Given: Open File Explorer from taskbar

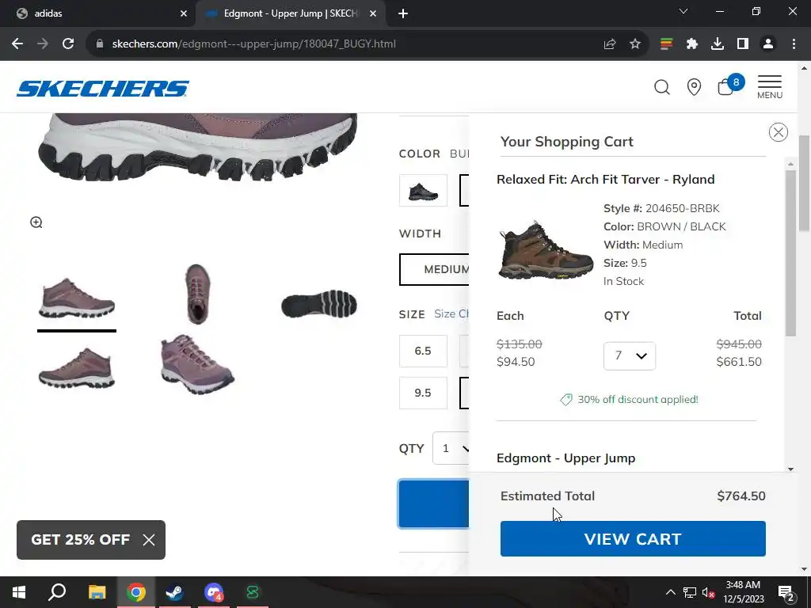Looking at the screenshot, I should [97, 592].
